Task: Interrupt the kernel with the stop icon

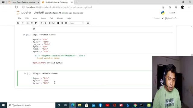Action: tap(58, 23)
